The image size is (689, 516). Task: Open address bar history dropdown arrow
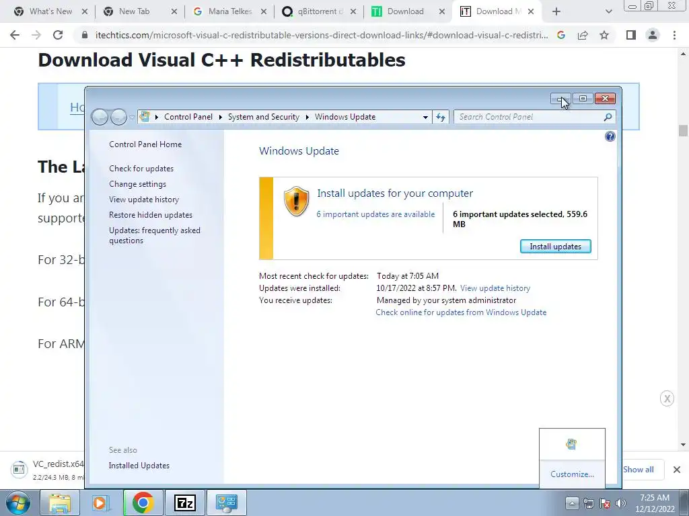click(x=425, y=117)
